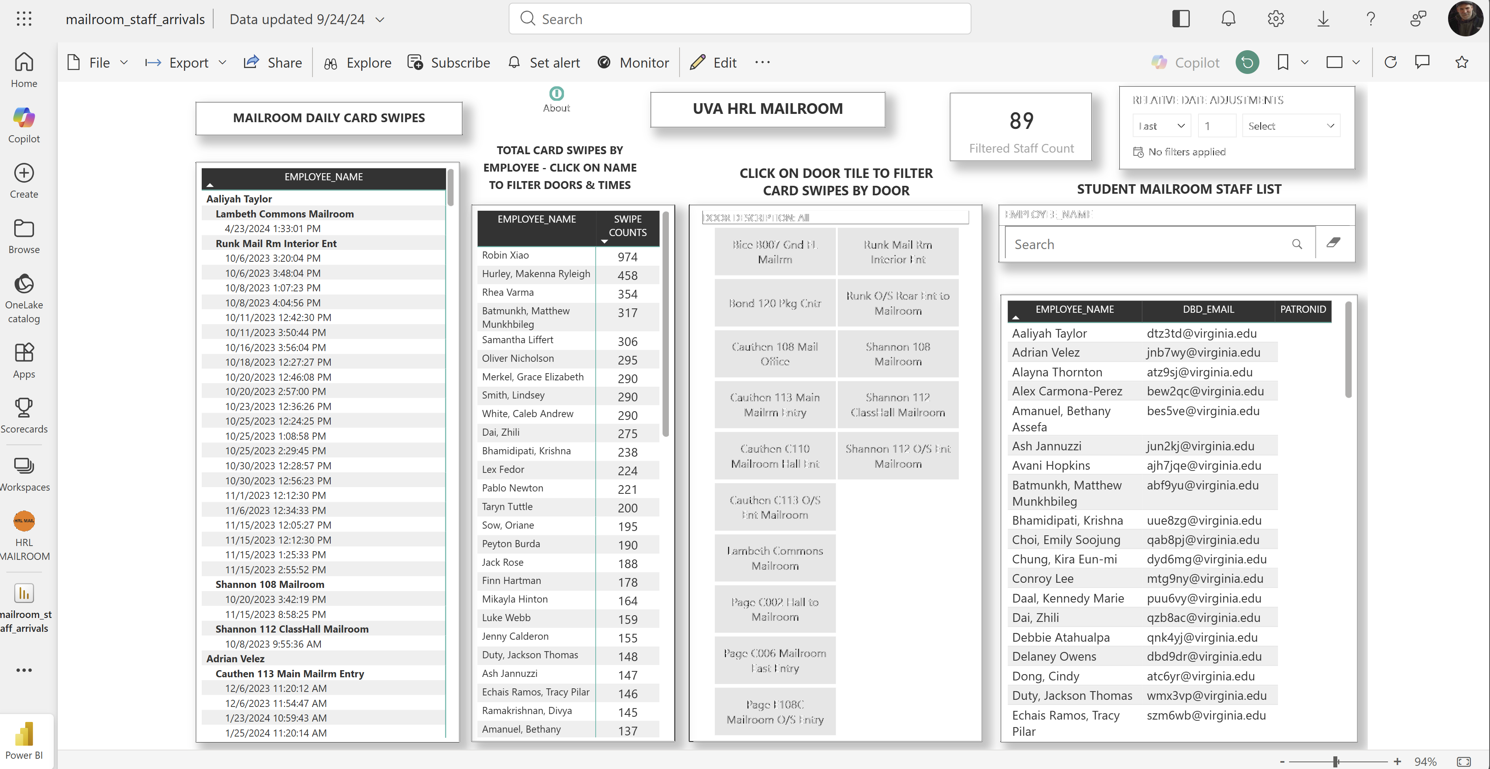Select the Lambeth Commons Mailroom door tile
1490x769 pixels.
pos(774,558)
